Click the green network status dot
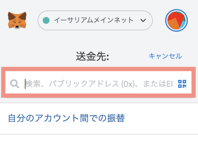 [x=46, y=20]
